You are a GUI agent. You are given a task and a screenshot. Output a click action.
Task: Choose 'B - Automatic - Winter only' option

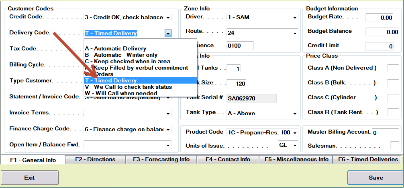[121, 55]
